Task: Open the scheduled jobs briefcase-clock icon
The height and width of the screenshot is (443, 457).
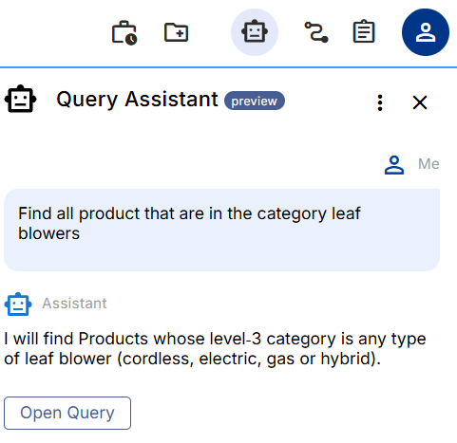Action: (x=124, y=33)
